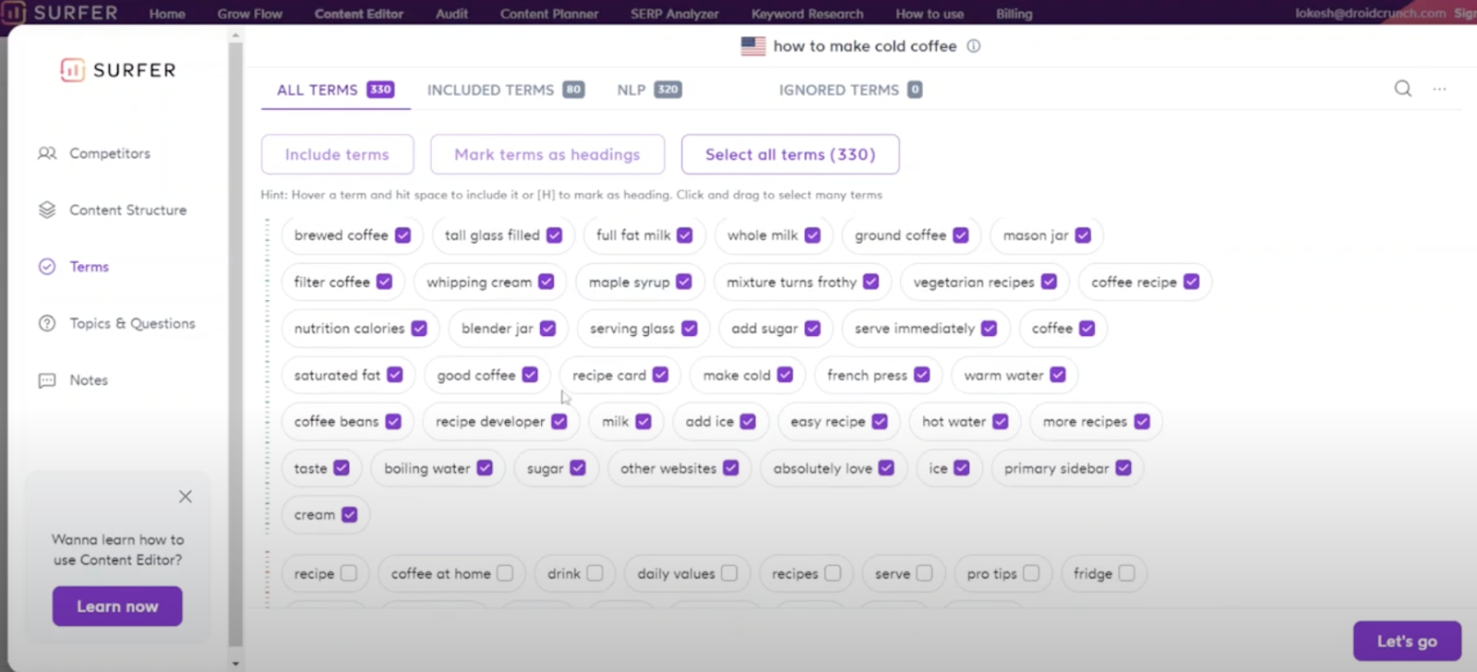Check the 'drink' term checkbox
1477x672 pixels.
click(594, 573)
